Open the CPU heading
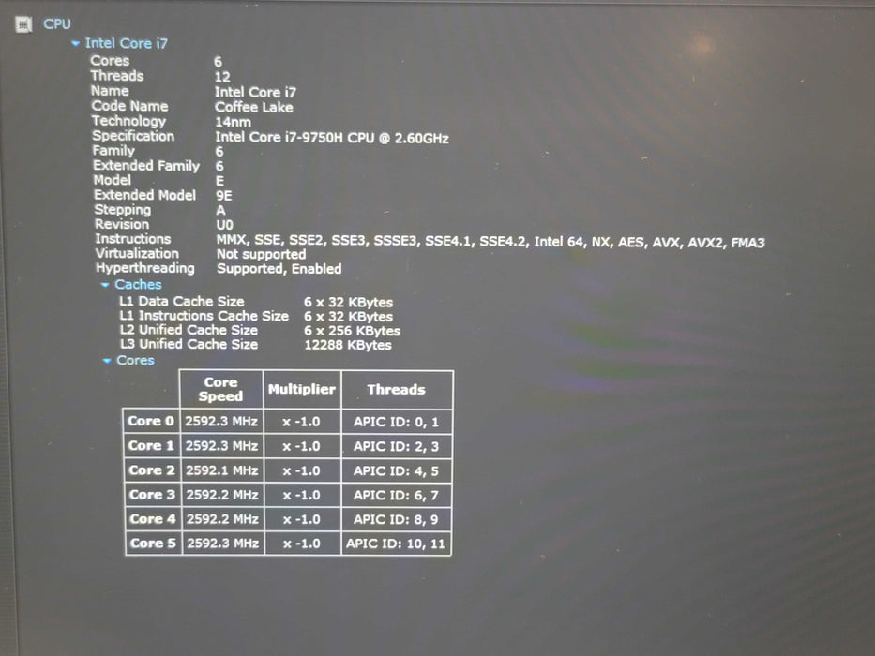Screen dimensions: 875x656 (57, 24)
